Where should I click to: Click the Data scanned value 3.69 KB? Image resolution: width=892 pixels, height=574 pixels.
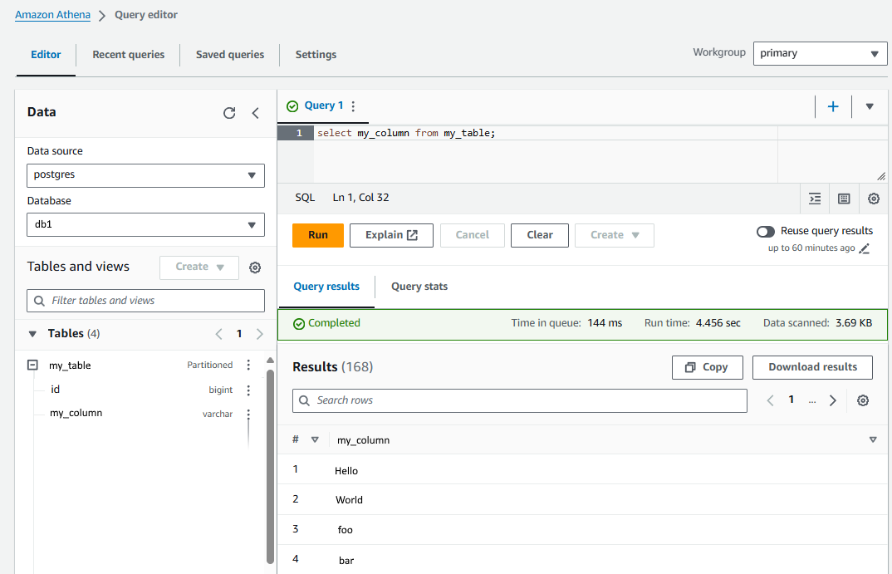tap(853, 323)
